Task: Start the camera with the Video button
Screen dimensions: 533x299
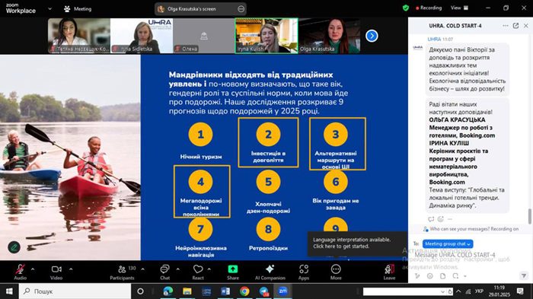Action: [x=56, y=272]
